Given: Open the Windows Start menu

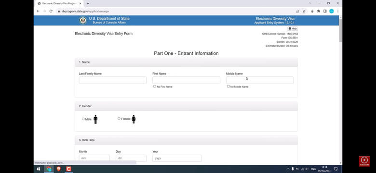Looking at the screenshot, I should coord(39,169).
